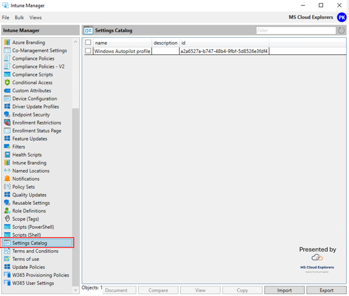Open the Bulk menu
The image size is (349, 296).
coord(19,18)
